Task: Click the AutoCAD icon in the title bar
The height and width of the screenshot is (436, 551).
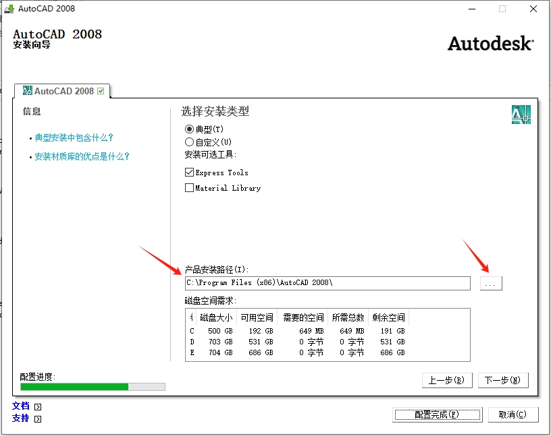Action: pyautogui.click(x=9, y=9)
